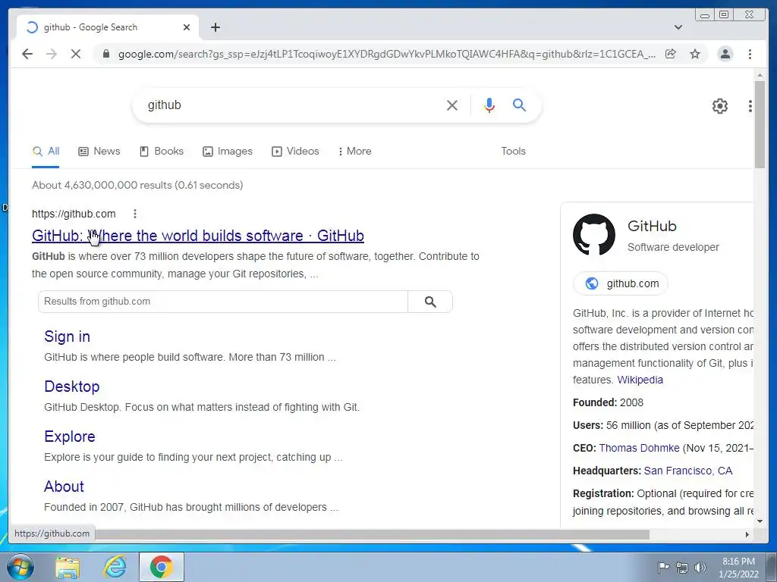Open options dots beside https://github.com
777x582 pixels.
tap(135, 214)
